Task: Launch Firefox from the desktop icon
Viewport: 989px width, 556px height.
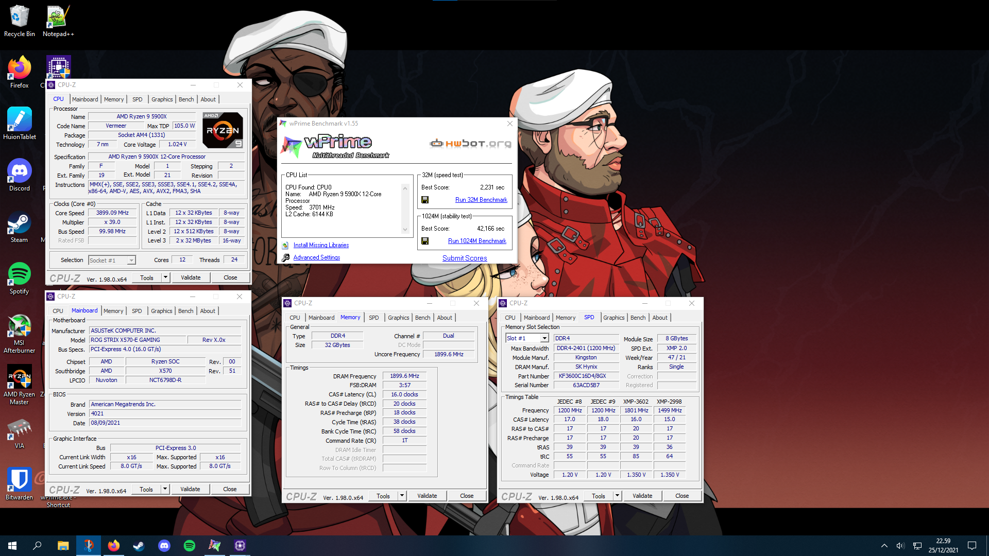Action: click(19, 72)
